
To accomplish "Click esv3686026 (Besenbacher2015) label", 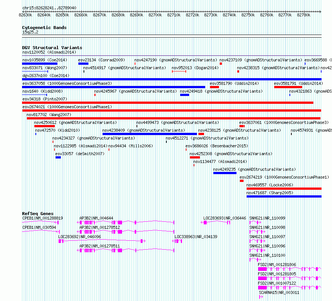I will [217, 146].
